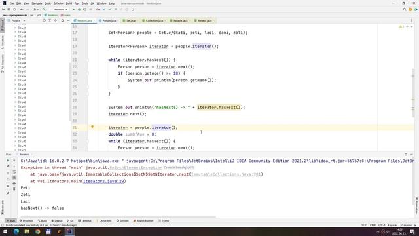Viewport: 419px width, 236px height.
Task: Expand the v47 folder in the project tree
Action: [15, 58]
